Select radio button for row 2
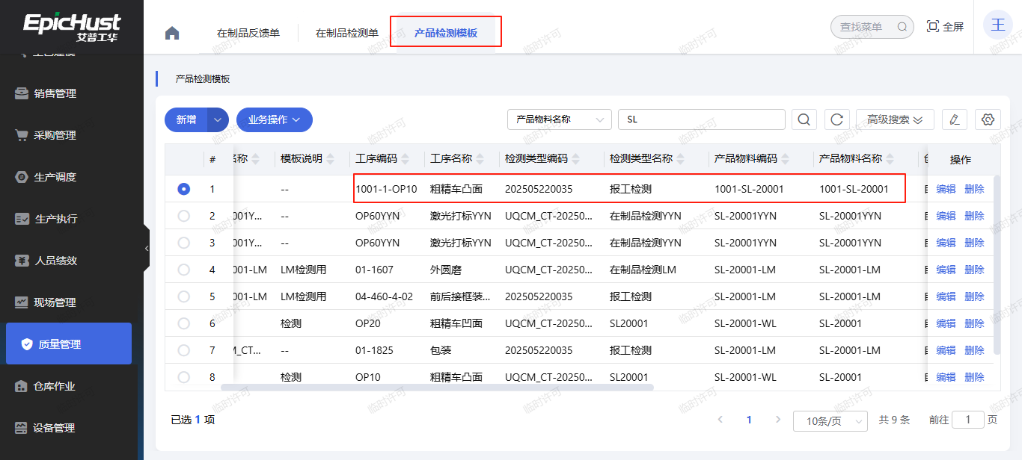 click(x=184, y=216)
